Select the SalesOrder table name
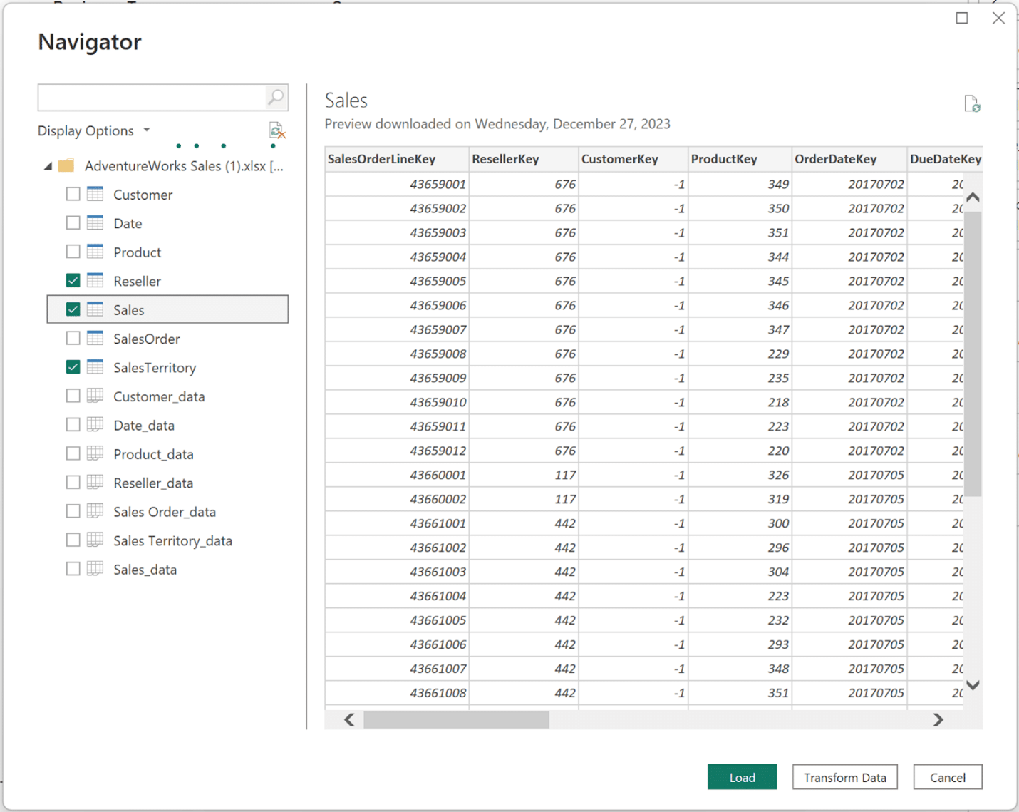 [x=147, y=339]
